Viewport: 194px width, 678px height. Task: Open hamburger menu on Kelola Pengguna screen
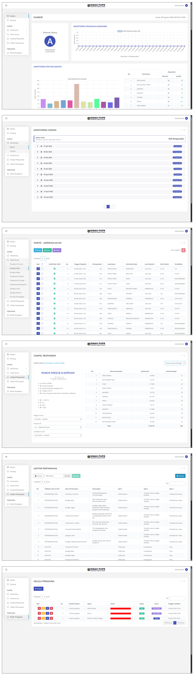coord(6,569)
